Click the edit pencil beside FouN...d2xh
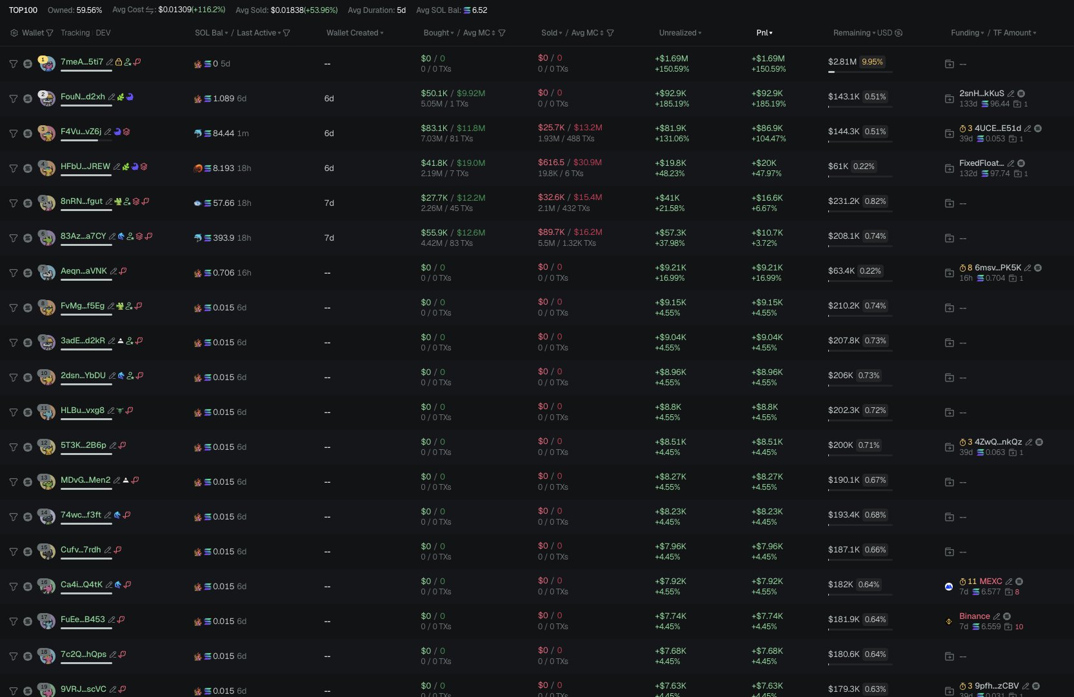 pyautogui.click(x=112, y=97)
